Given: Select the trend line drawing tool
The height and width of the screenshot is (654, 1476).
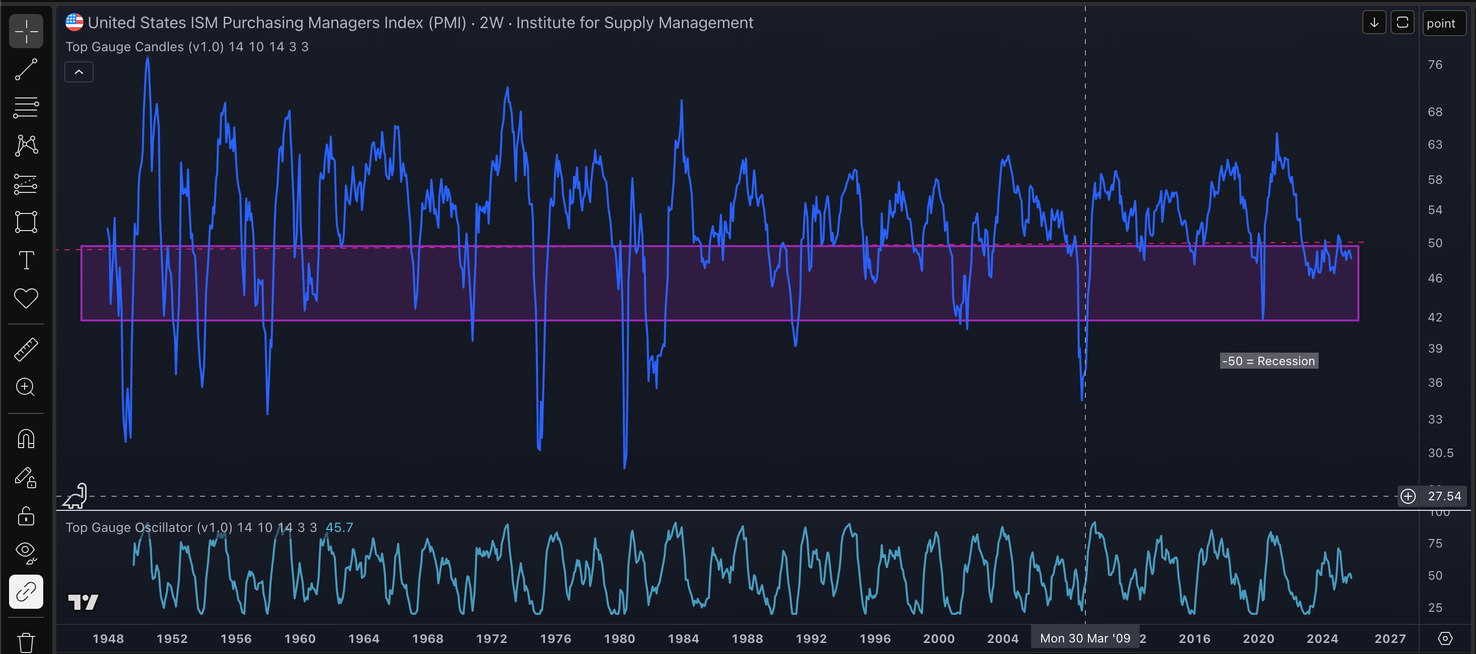Looking at the screenshot, I should [x=26, y=69].
